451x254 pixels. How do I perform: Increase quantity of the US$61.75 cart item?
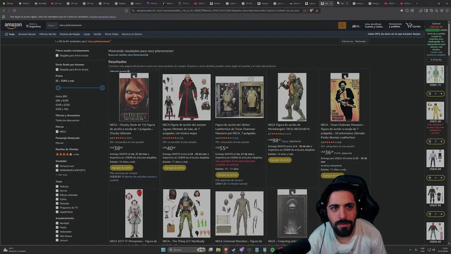coord(441,94)
